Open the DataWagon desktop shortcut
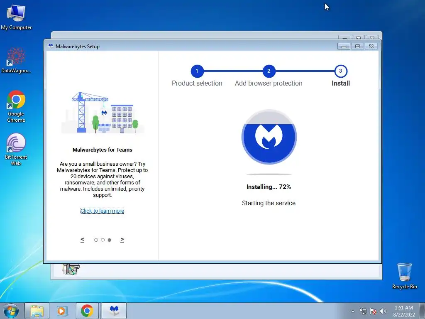The height and width of the screenshot is (319, 425). click(x=16, y=61)
